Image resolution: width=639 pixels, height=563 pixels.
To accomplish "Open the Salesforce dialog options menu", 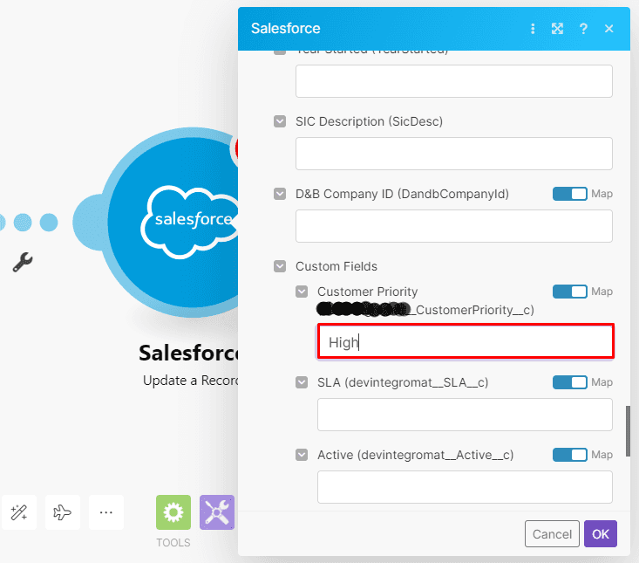I will click(x=533, y=29).
